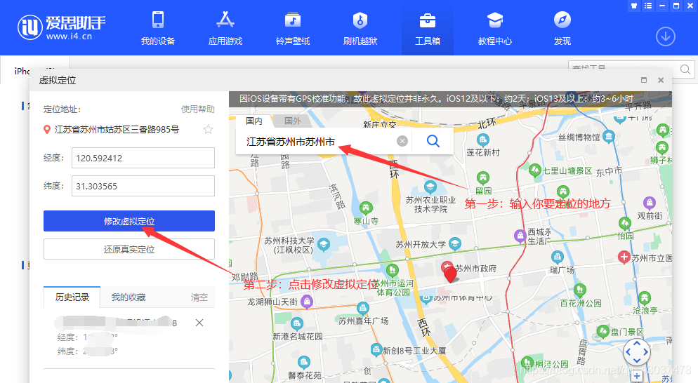This screenshot has height=383, width=698.
Task: Click the 莲花新村 map marker
Action: 483,140
